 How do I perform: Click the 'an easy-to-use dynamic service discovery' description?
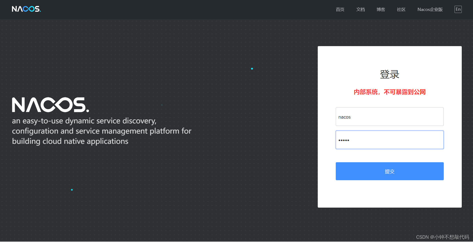[101, 131]
